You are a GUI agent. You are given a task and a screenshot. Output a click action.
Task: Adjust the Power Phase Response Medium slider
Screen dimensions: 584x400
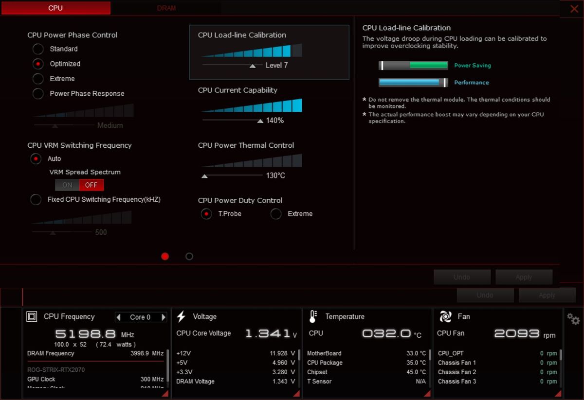55,125
